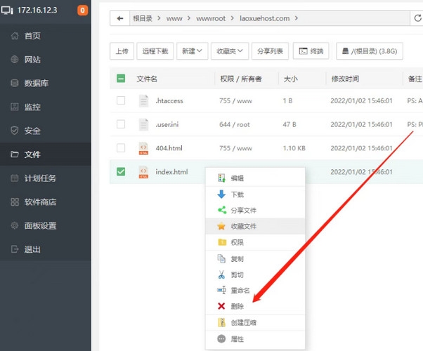Expand the 收藏夹 dropdown

(230, 51)
